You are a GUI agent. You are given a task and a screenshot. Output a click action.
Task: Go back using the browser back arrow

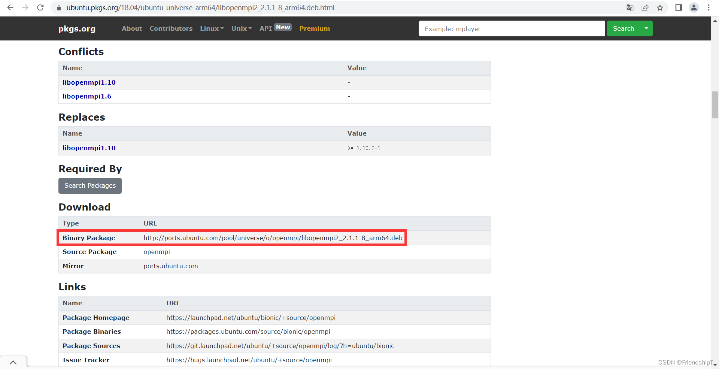point(10,7)
